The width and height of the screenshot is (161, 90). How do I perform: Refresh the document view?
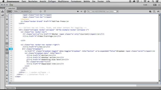coord(85,11)
